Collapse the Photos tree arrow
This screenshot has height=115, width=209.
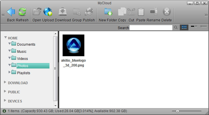[9, 65]
